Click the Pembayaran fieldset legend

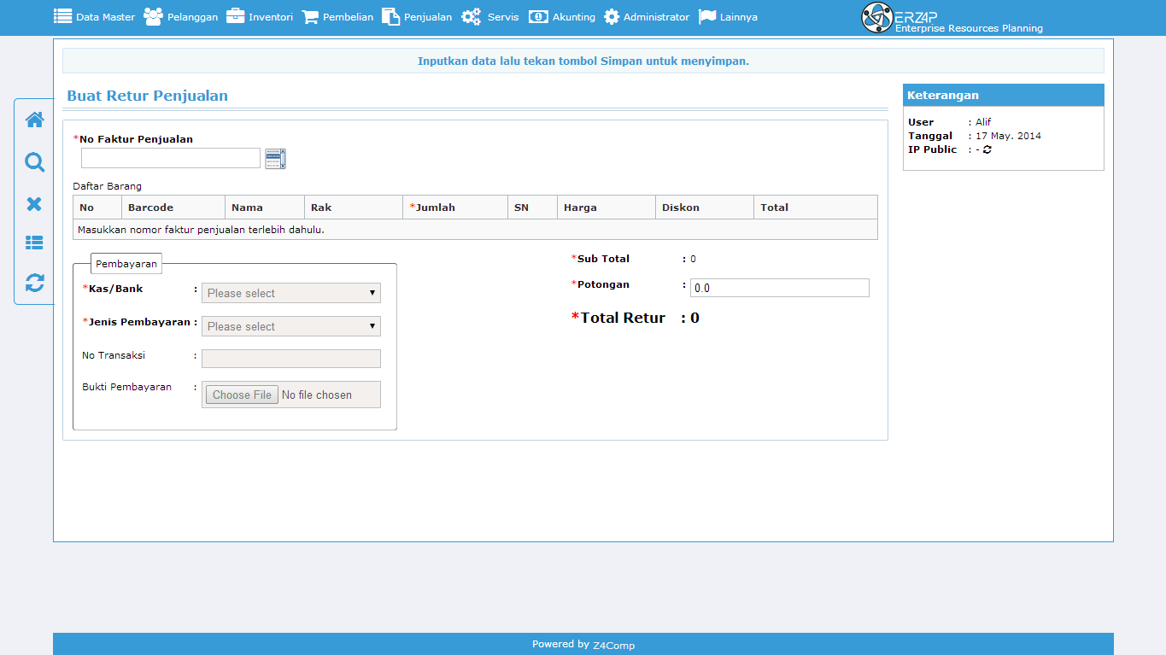[126, 264]
